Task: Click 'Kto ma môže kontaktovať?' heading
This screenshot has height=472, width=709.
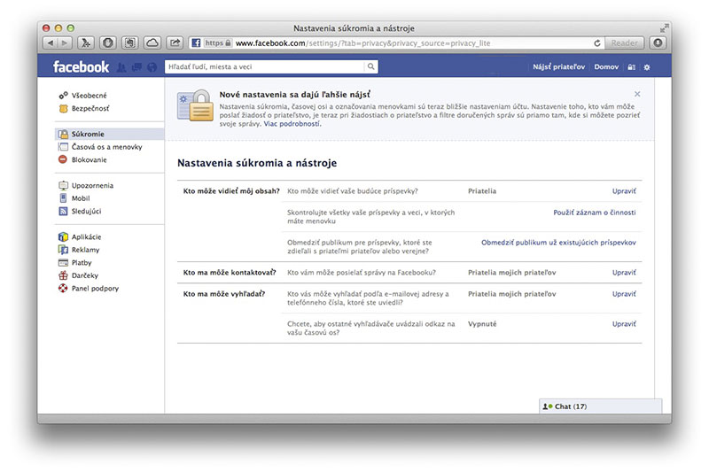Action: click(230, 273)
